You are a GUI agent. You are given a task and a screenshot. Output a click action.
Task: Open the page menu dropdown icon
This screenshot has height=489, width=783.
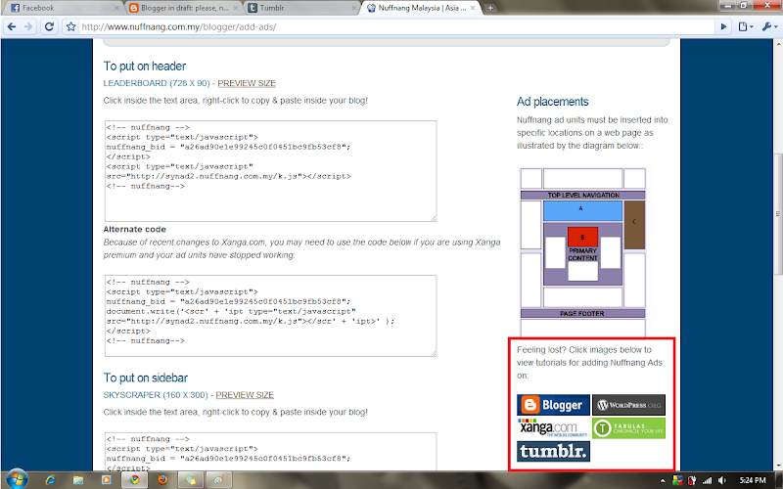pos(746,27)
